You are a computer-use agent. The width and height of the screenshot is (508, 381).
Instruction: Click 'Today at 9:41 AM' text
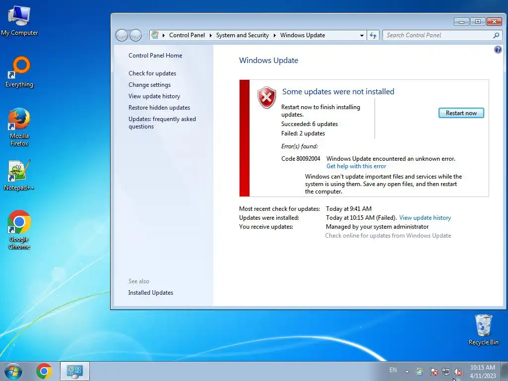coord(349,209)
